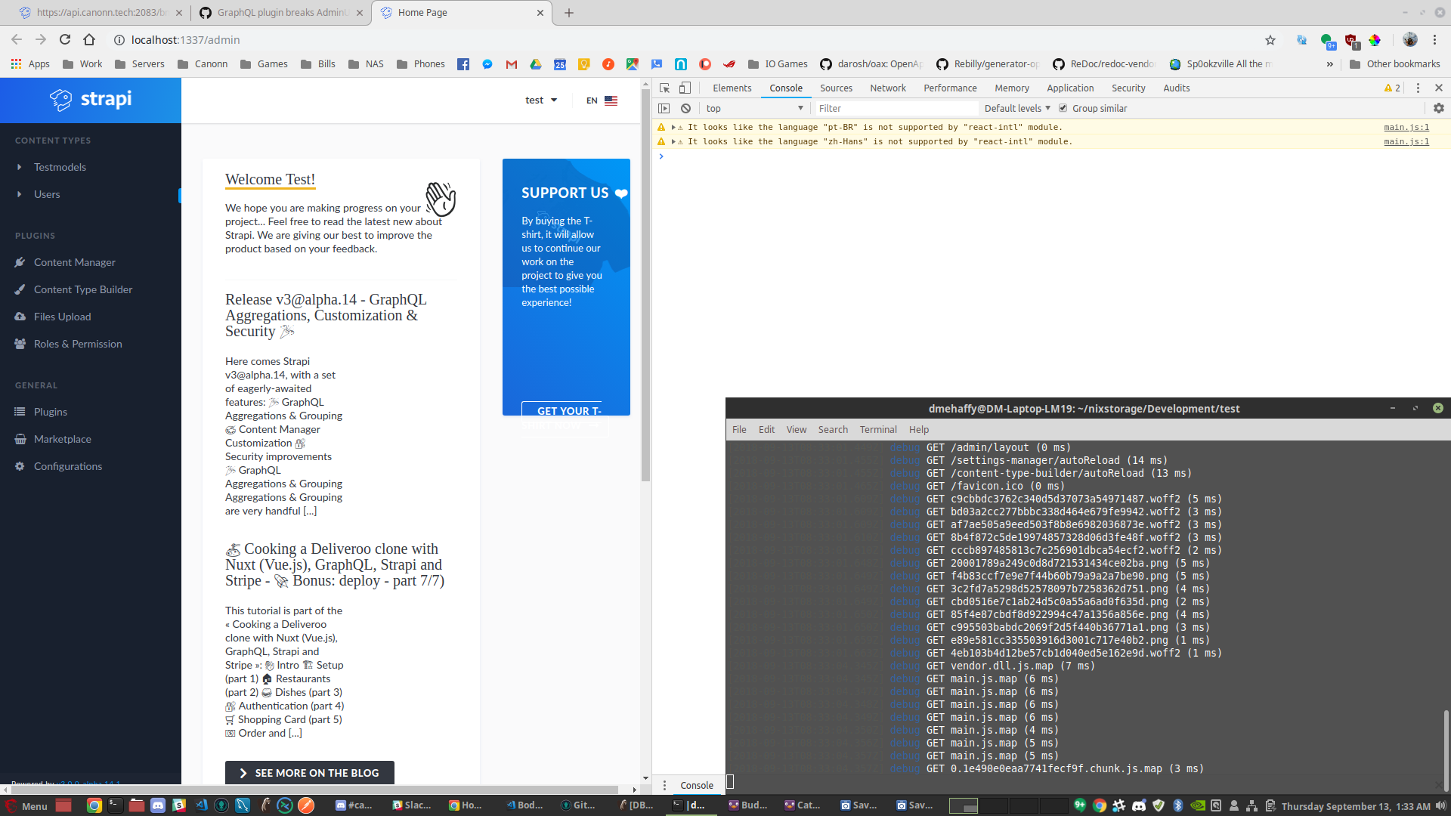Open the Content Manager plugin
Viewport: 1451px width, 816px height.
[74, 262]
